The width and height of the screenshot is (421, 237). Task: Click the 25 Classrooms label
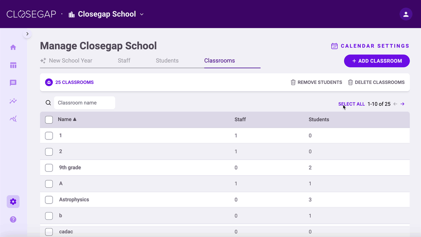tap(75, 82)
